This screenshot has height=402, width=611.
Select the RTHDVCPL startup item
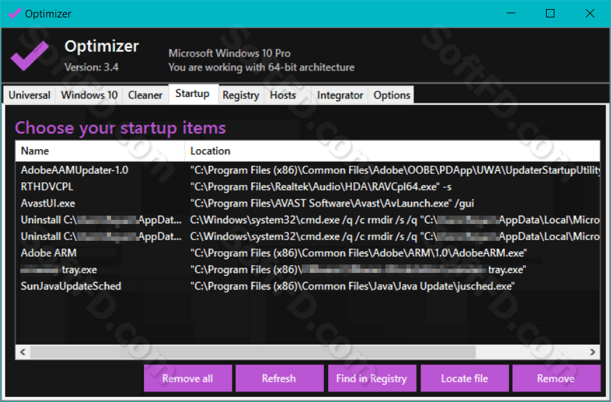coord(47,187)
